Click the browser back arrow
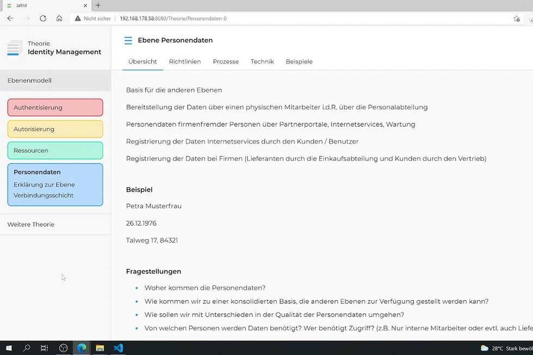The image size is (533, 355). click(x=10, y=18)
